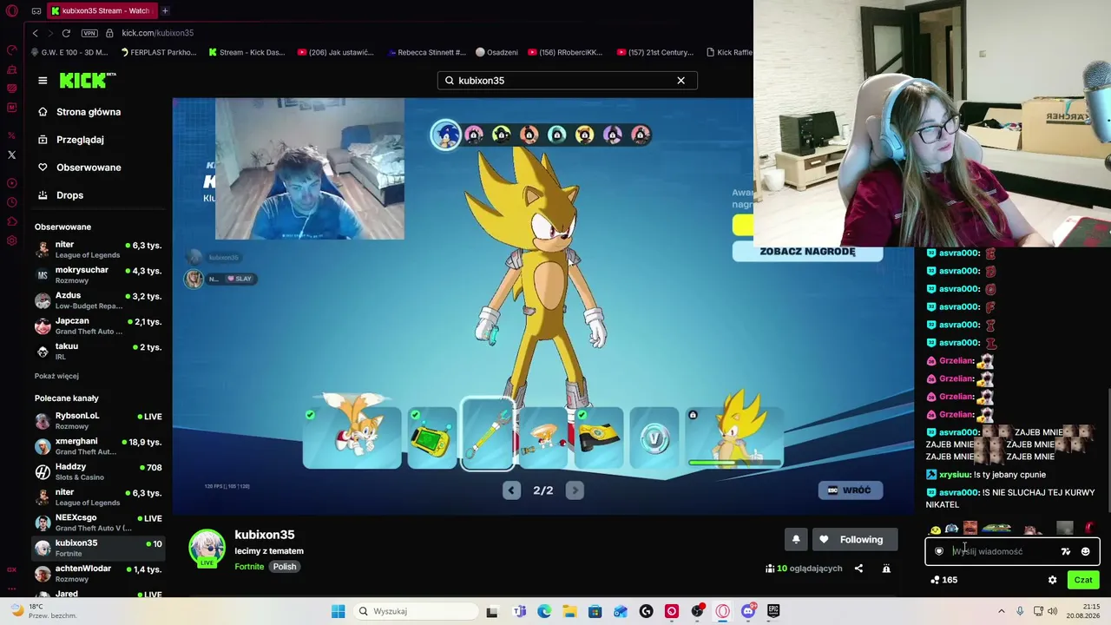This screenshot has width=1111, height=625.
Task: Open X (Twitter) in Opera sidebar
Action: (12, 155)
